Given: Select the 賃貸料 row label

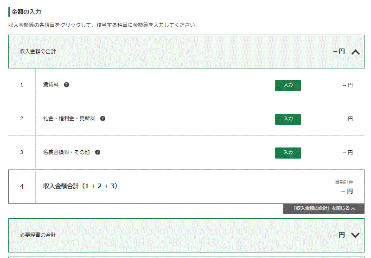Looking at the screenshot, I should pos(51,85).
